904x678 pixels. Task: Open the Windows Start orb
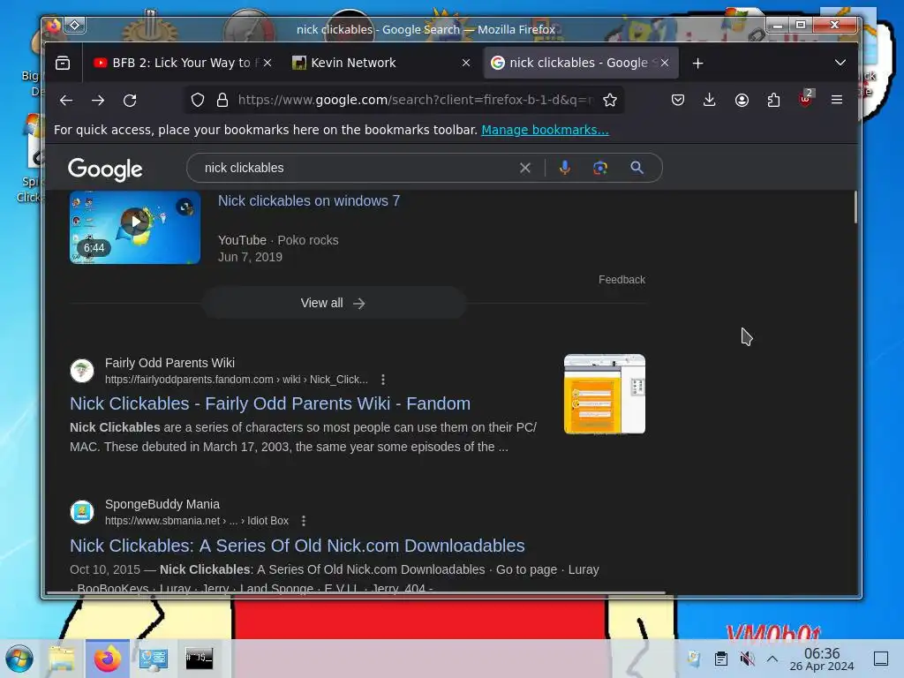coord(19,659)
